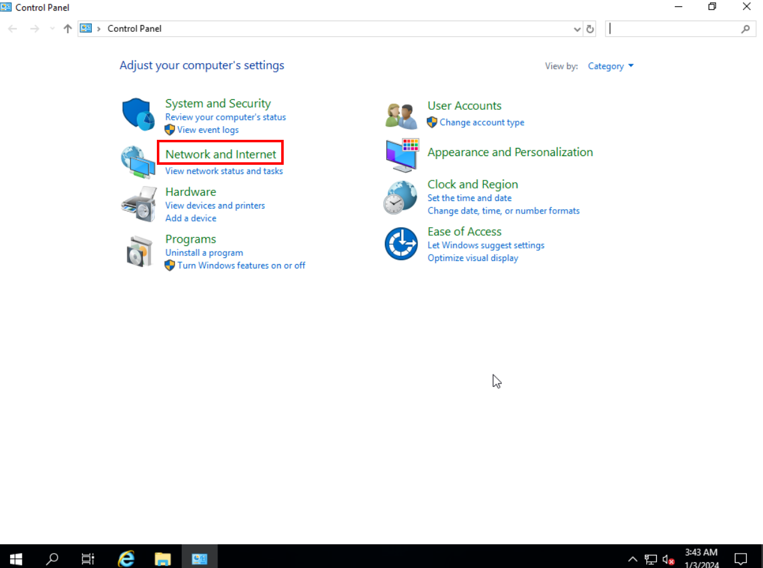
Task: Open the Network and Internet globe icon
Action: pos(138,162)
